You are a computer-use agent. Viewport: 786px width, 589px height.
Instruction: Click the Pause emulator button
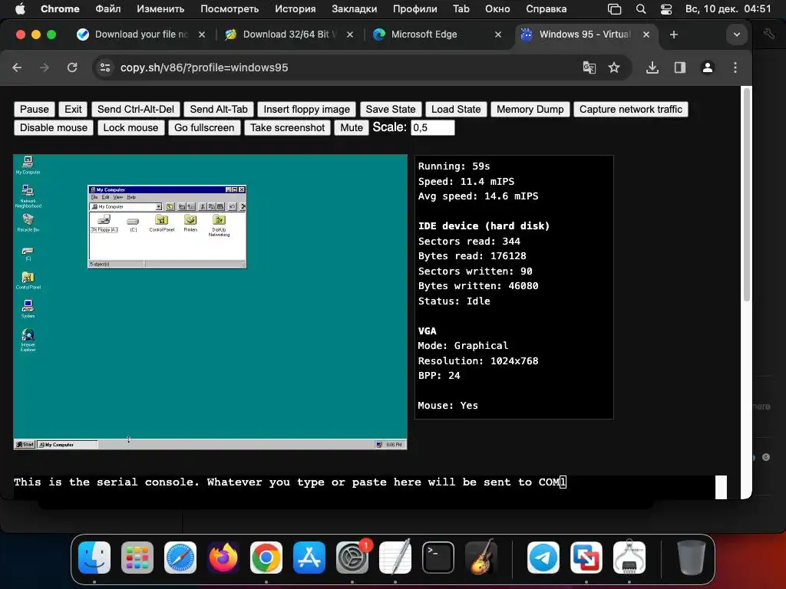(x=34, y=109)
